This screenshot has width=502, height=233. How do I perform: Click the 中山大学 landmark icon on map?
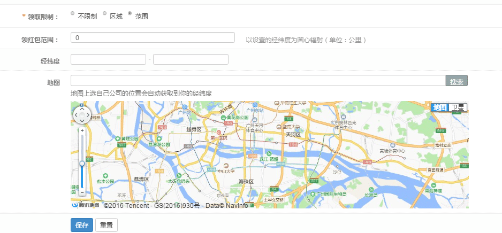click(225, 166)
